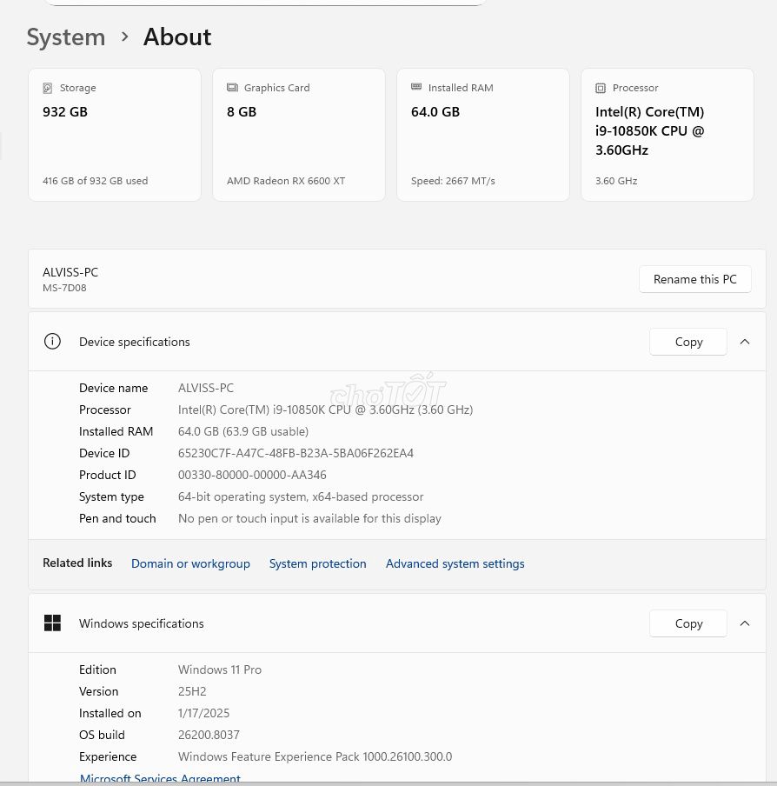Click the AMD Radeon RX 6600 XT label
This screenshot has height=786, width=777.
[x=286, y=181]
